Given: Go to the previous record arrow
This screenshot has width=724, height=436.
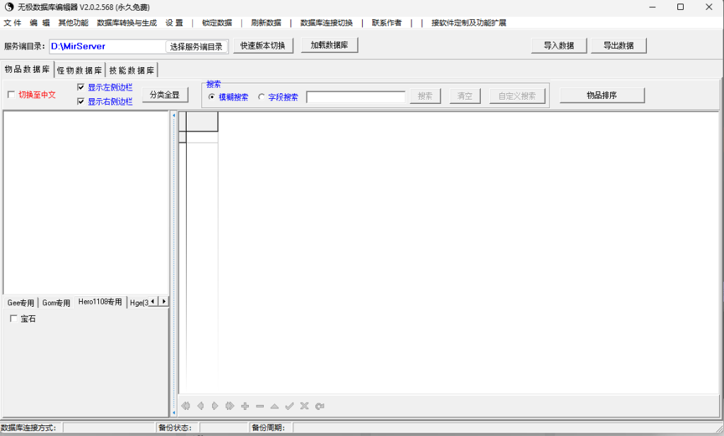Looking at the screenshot, I should (199, 406).
